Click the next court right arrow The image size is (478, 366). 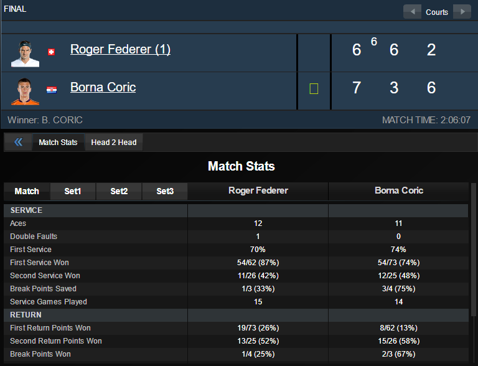pyautogui.click(x=462, y=12)
